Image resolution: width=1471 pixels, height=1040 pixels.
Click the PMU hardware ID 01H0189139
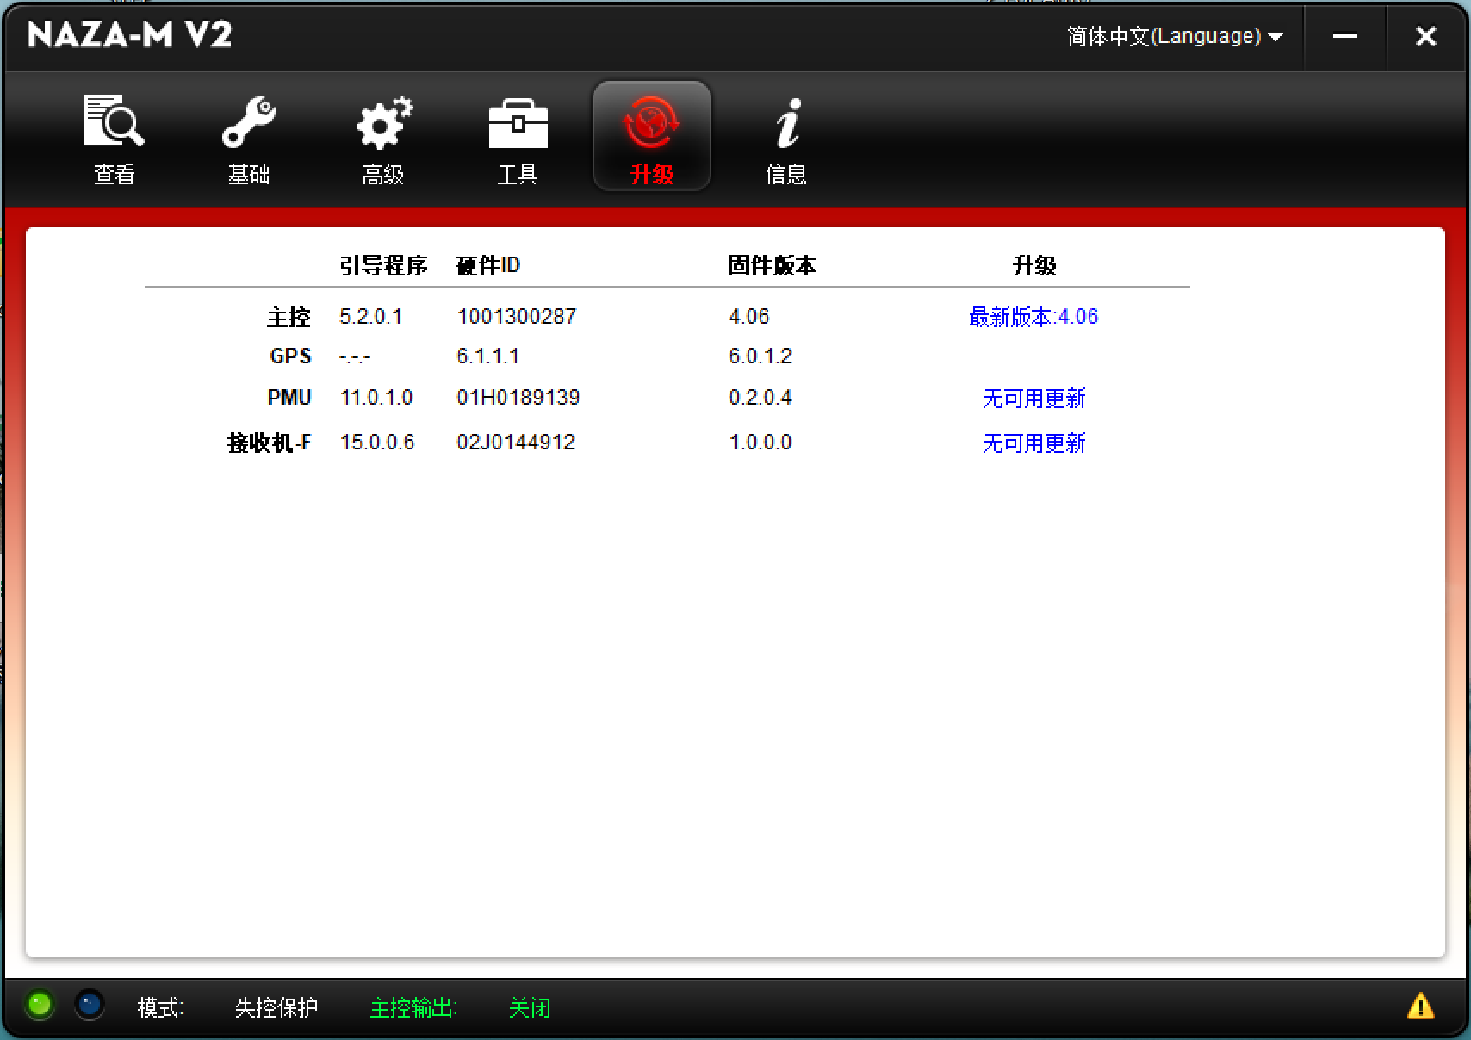518,398
